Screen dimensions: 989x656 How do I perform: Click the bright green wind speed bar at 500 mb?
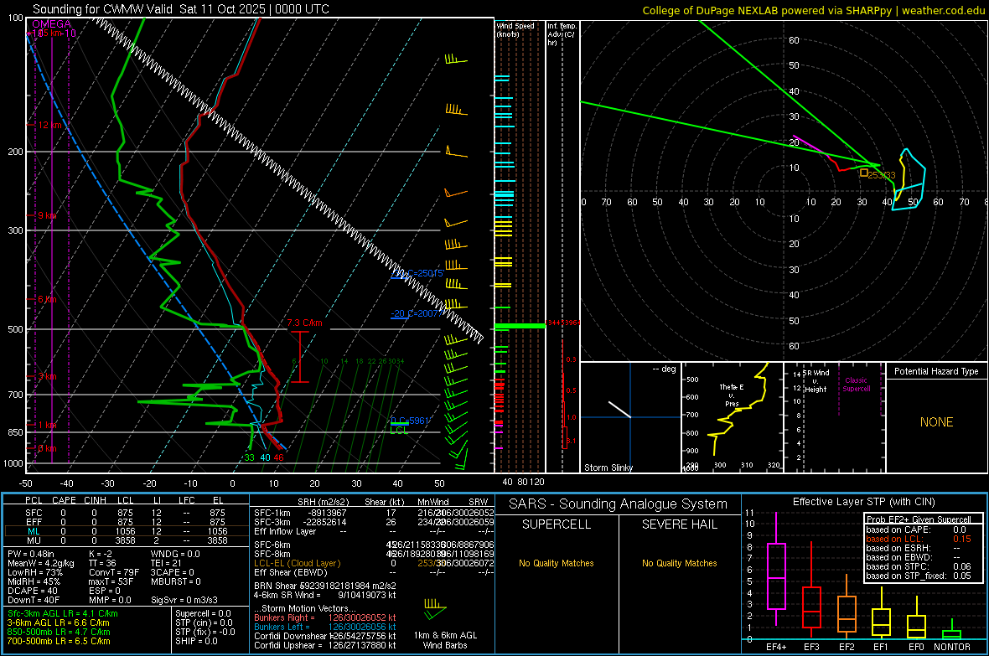point(520,325)
